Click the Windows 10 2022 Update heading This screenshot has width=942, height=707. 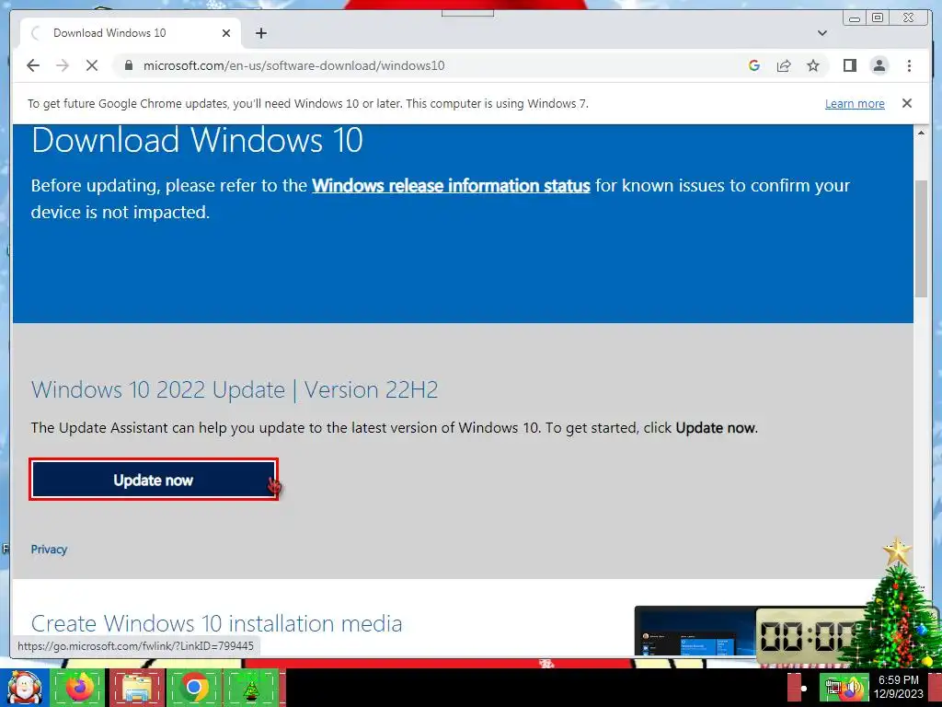(x=235, y=389)
